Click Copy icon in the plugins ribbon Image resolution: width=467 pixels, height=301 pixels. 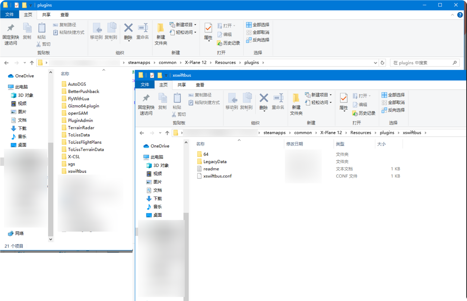(x=27, y=31)
